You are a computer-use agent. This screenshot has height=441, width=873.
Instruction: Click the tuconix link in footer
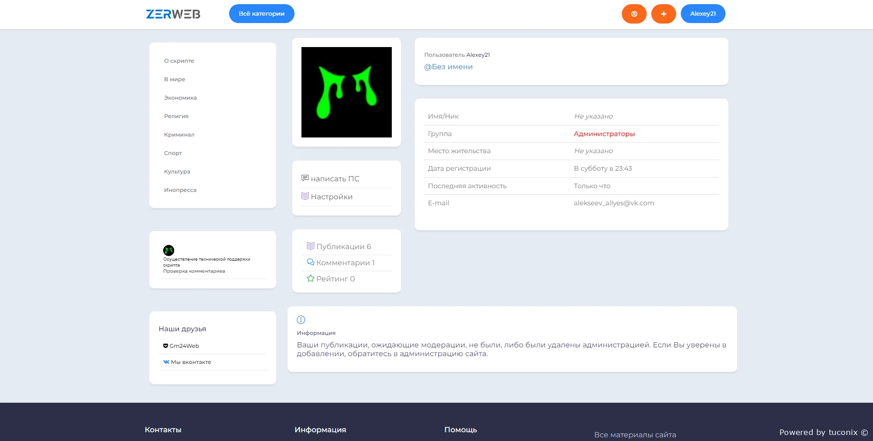pyautogui.click(x=843, y=432)
